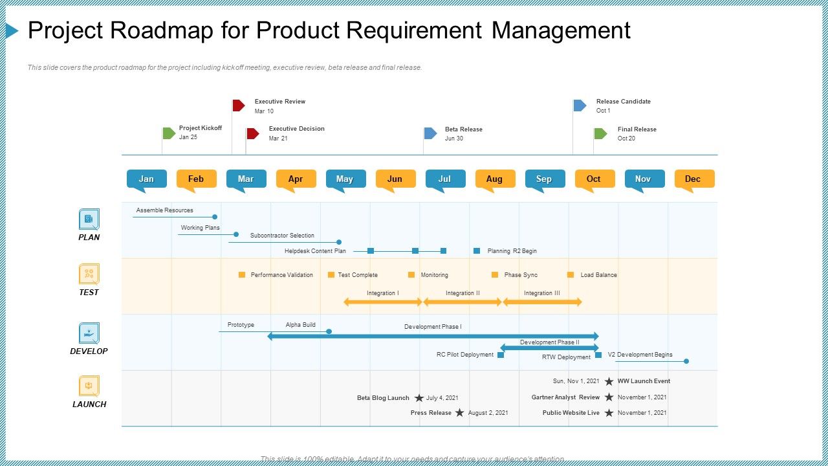Click the Integration III orange arrow bar
Screen dimensions: 828x466
click(543, 302)
